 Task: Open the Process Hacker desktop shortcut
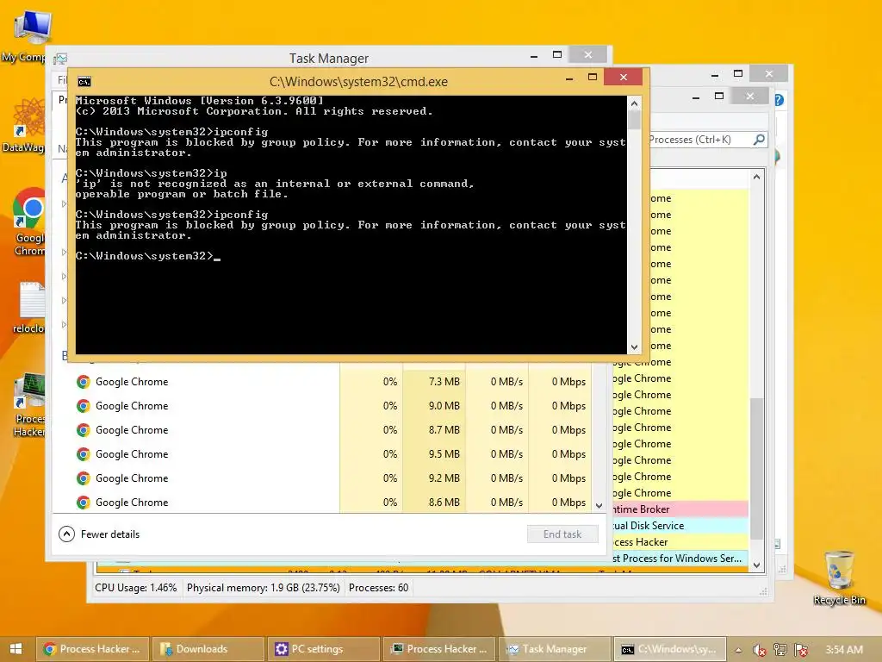point(29,405)
